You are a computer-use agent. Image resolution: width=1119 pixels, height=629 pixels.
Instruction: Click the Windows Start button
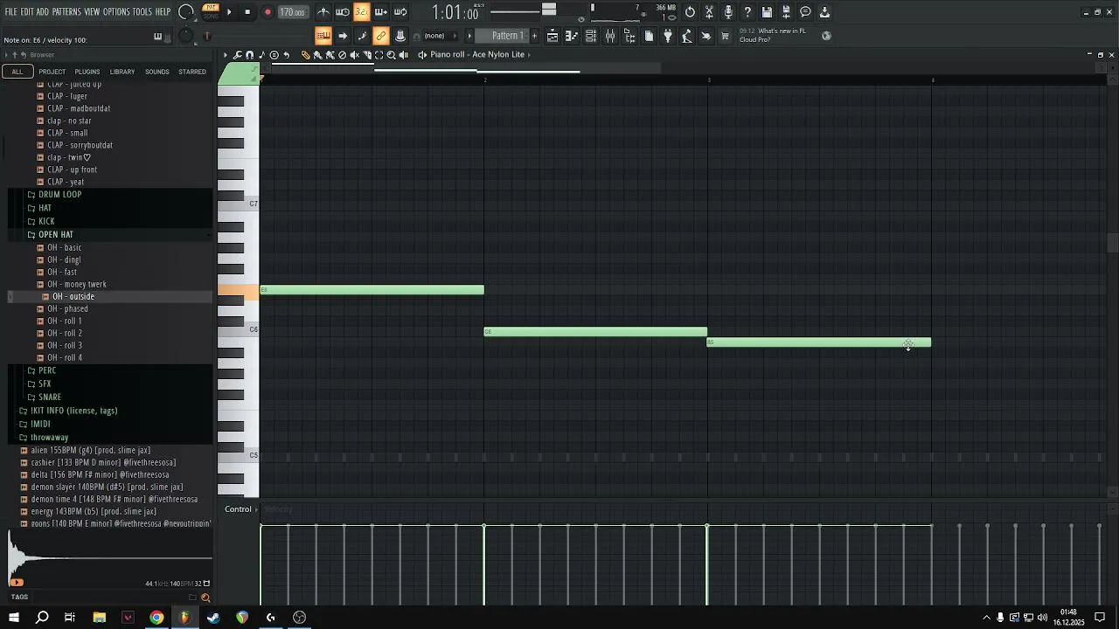tap(14, 618)
